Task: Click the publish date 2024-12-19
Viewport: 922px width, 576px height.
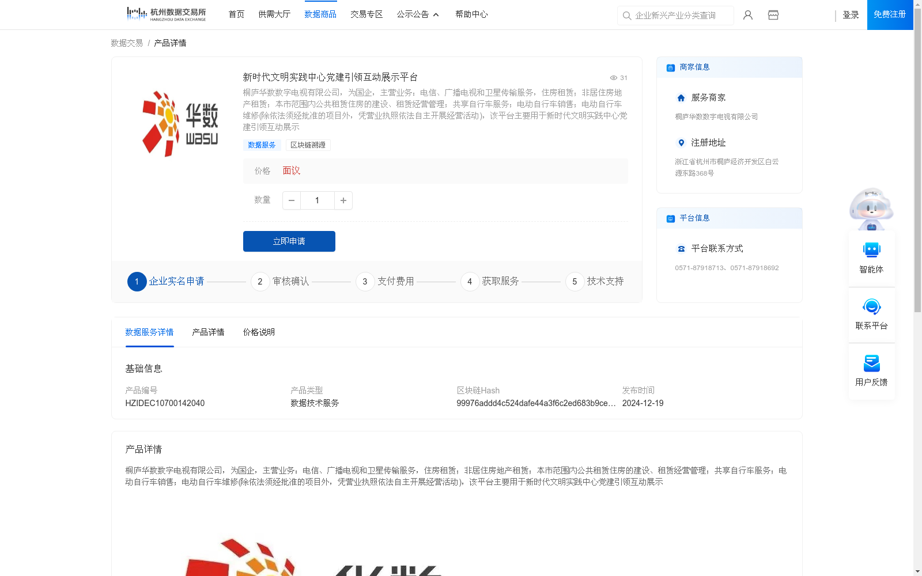Action: [x=643, y=403]
